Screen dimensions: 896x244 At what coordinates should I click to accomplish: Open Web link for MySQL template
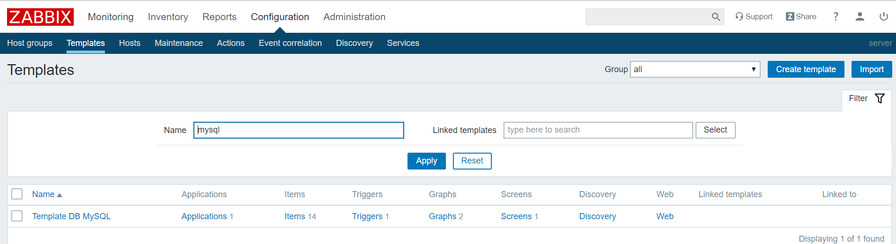click(665, 216)
